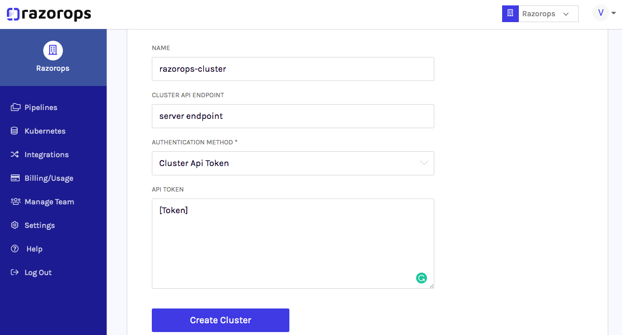
Task: Click the Razorops logo in header
Action: 49,14
